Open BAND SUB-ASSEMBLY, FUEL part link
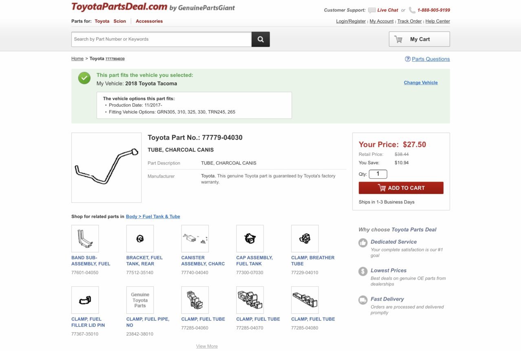521x351 pixels. click(91, 261)
